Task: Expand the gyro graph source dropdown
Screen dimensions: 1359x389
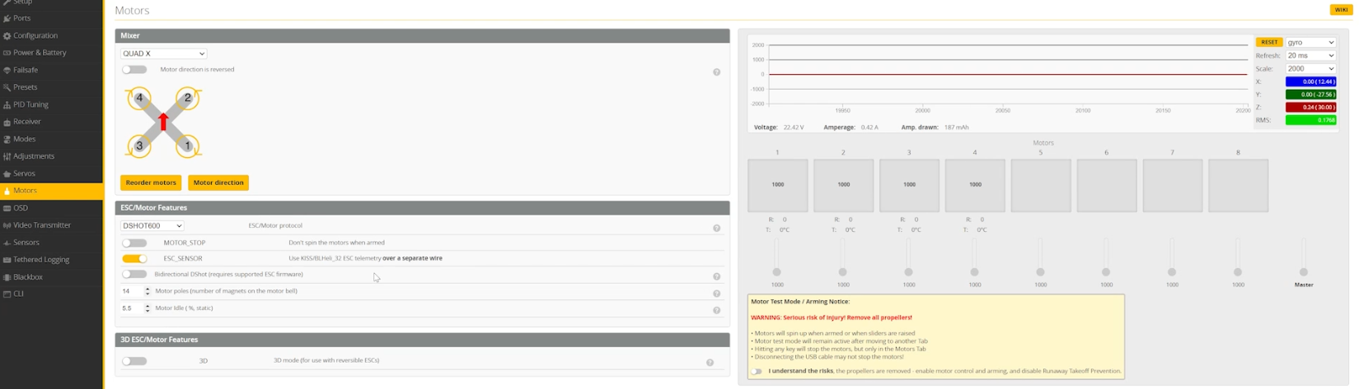Action: (1310, 42)
